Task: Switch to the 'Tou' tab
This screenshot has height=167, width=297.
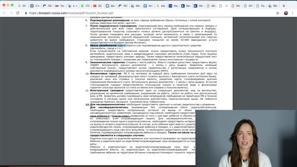Action: (260, 6)
